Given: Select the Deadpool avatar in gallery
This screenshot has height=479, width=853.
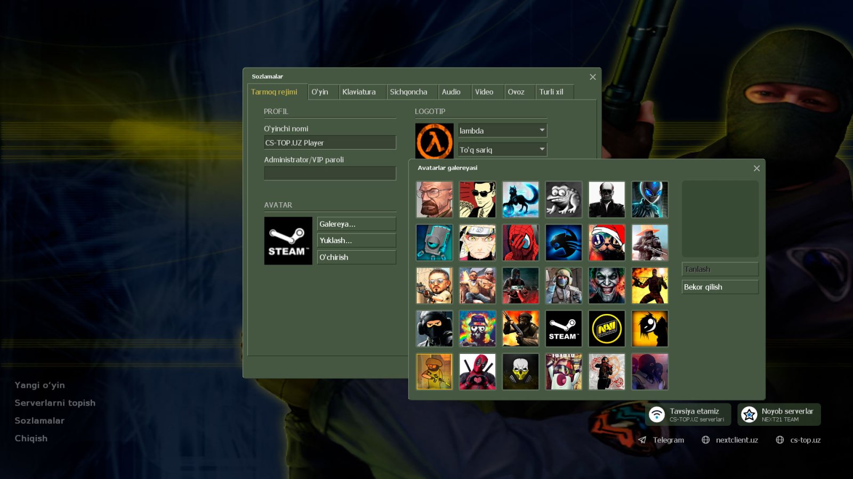Looking at the screenshot, I should tap(477, 372).
